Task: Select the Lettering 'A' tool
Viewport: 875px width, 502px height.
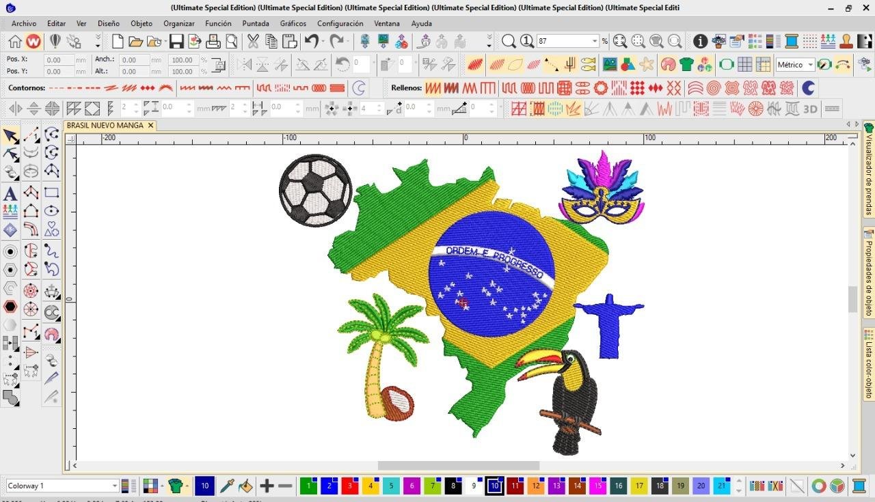Action: (x=10, y=194)
